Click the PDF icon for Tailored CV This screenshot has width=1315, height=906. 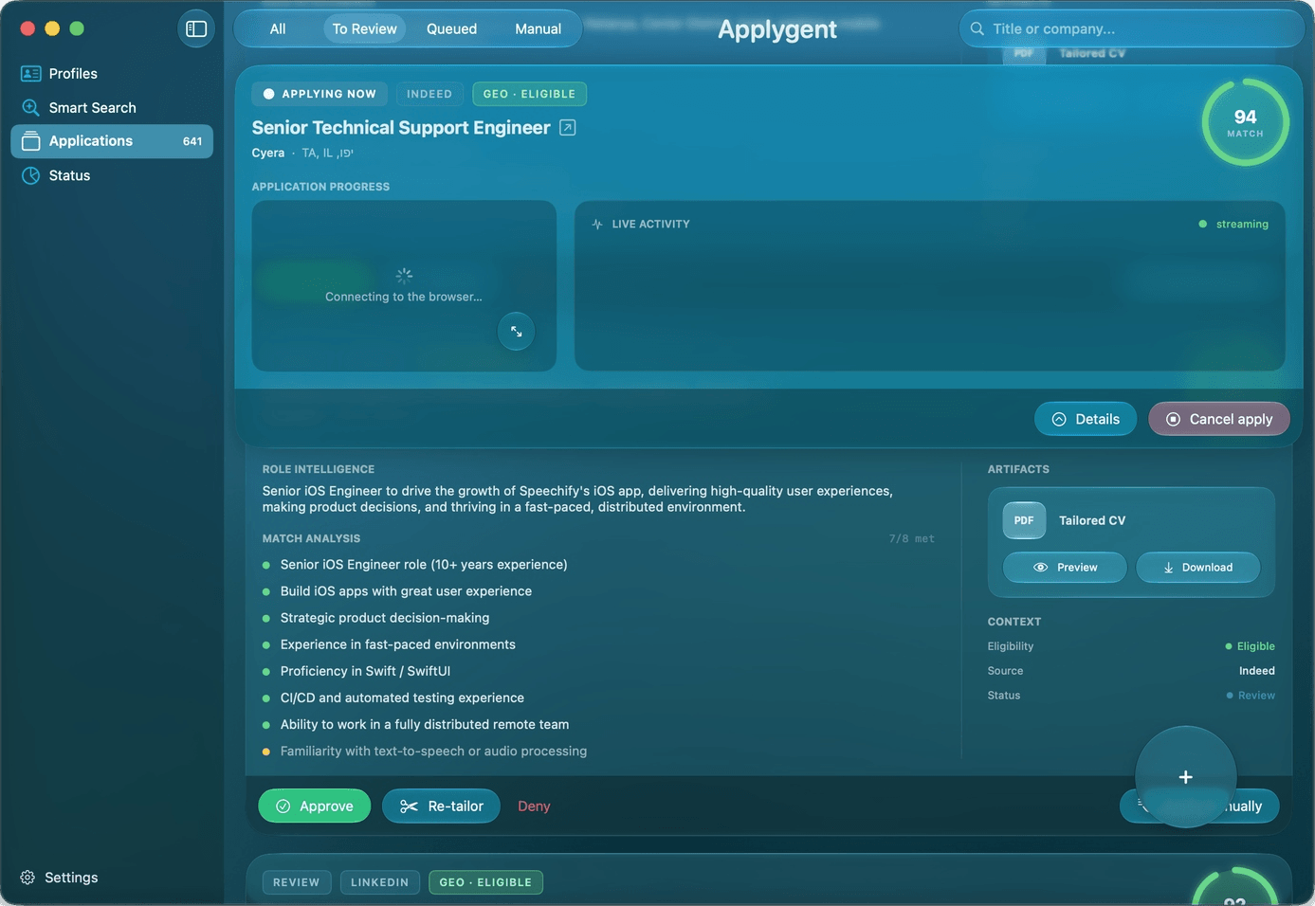[x=1024, y=520]
